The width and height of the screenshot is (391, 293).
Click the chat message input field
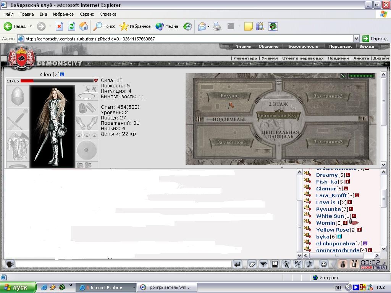point(124,264)
